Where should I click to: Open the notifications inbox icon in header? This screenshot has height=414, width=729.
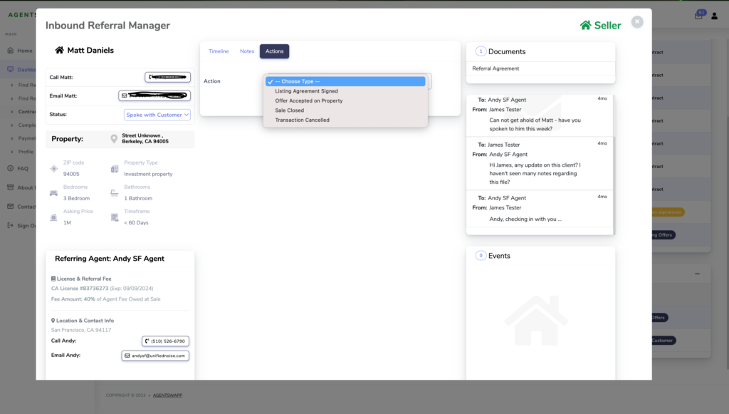[x=698, y=16]
